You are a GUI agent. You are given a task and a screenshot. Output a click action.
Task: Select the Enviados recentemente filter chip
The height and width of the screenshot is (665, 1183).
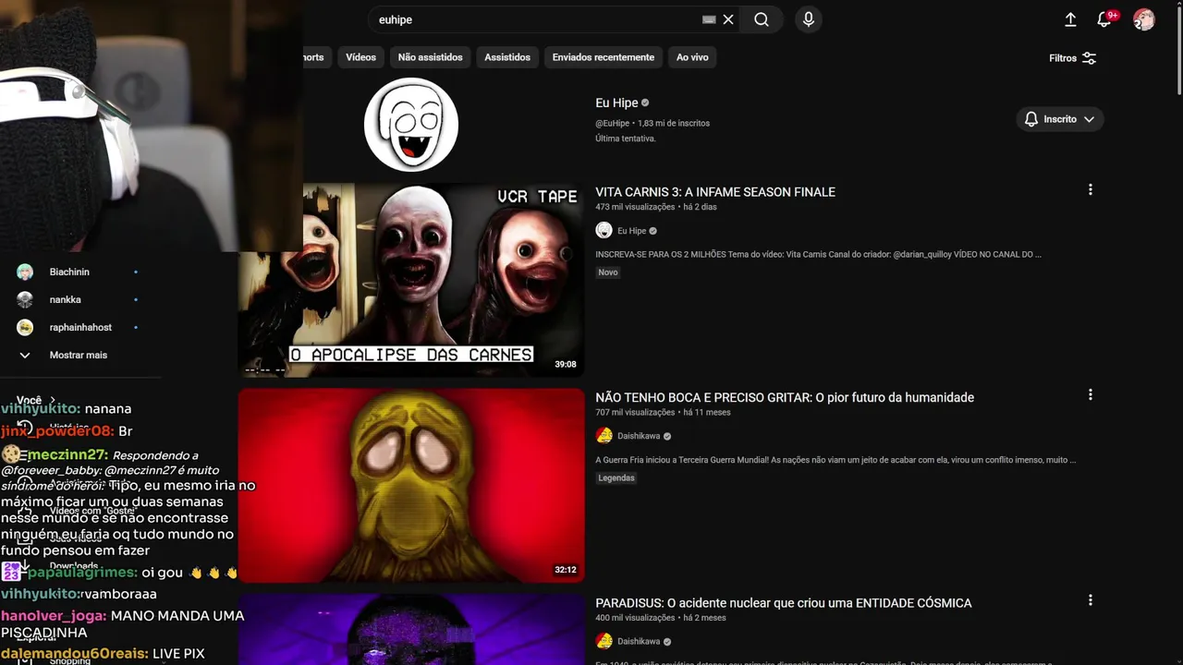pyautogui.click(x=603, y=57)
